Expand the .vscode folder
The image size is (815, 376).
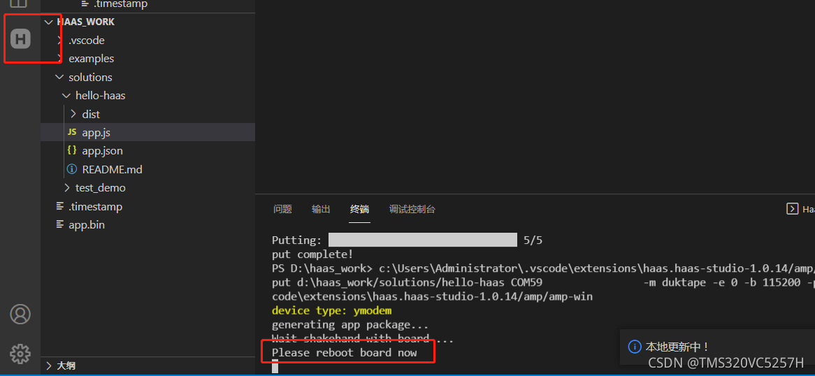[x=60, y=40]
